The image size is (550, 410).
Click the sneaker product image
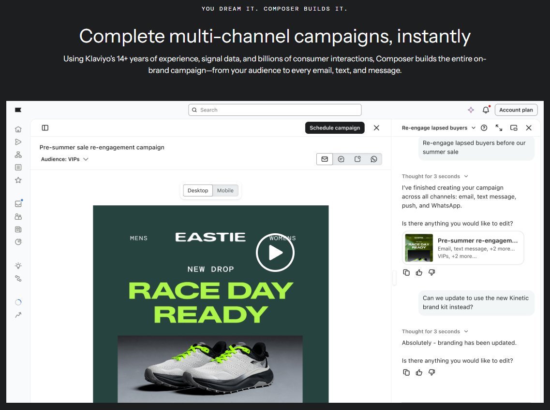tap(210, 369)
